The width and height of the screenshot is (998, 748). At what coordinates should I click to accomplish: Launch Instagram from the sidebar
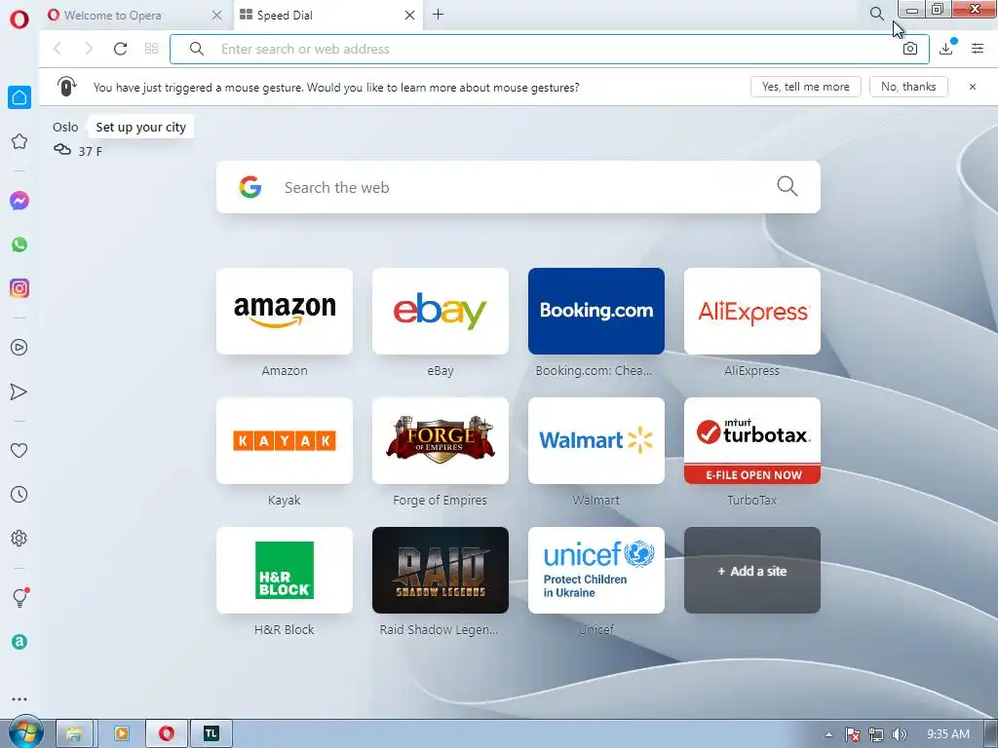(19, 288)
